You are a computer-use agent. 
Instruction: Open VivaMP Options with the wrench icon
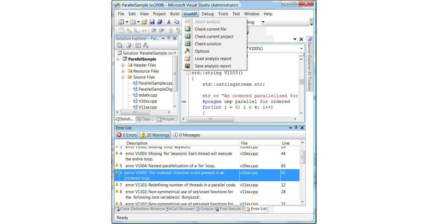point(188,51)
